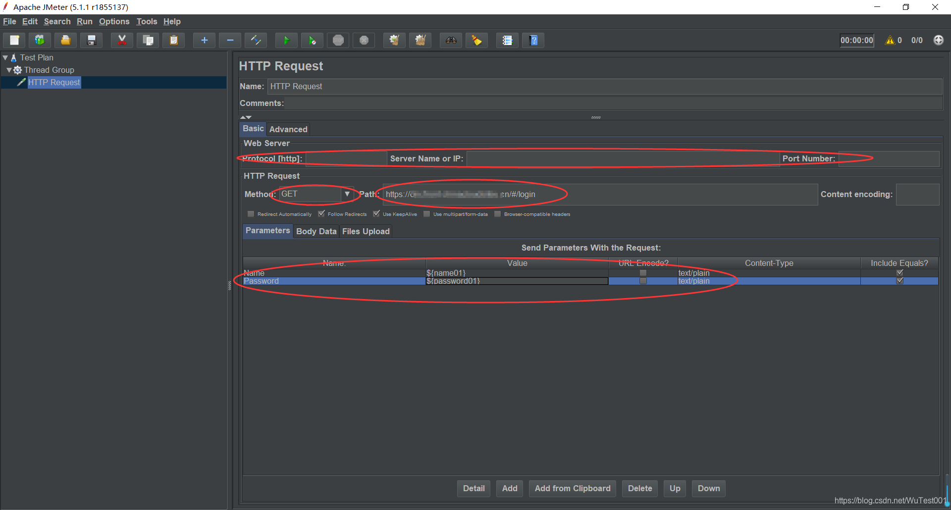Viewport: 951px width, 510px height.
Task: Select HTTP Request in the tree
Action: tap(54, 82)
